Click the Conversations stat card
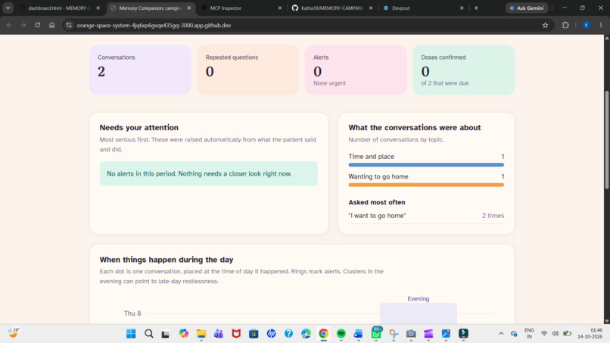610x343 pixels. 141,70
